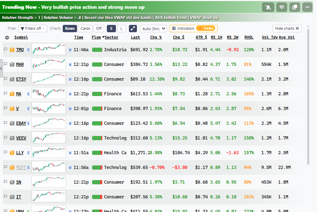Click the vertical scrollbar on the right

tap(308, 97)
